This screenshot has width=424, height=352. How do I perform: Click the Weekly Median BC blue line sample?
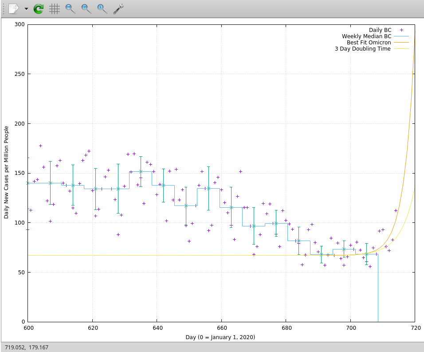point(401,36)
